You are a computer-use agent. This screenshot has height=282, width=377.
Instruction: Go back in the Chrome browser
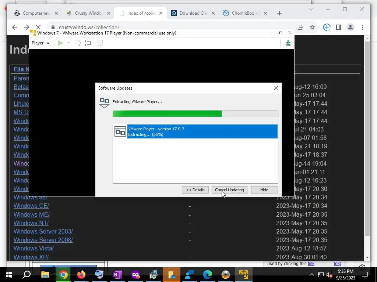[15, 27]
